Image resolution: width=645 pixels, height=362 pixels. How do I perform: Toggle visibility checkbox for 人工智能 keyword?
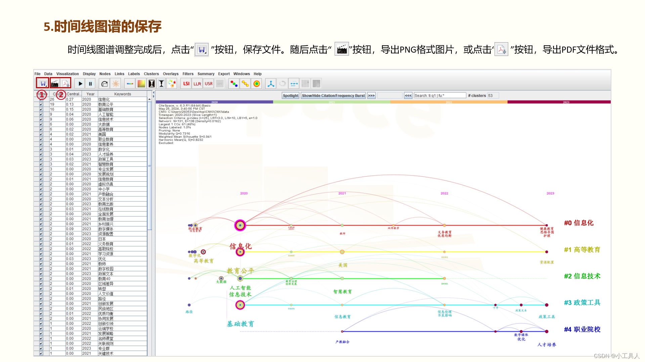pos(41,114)
